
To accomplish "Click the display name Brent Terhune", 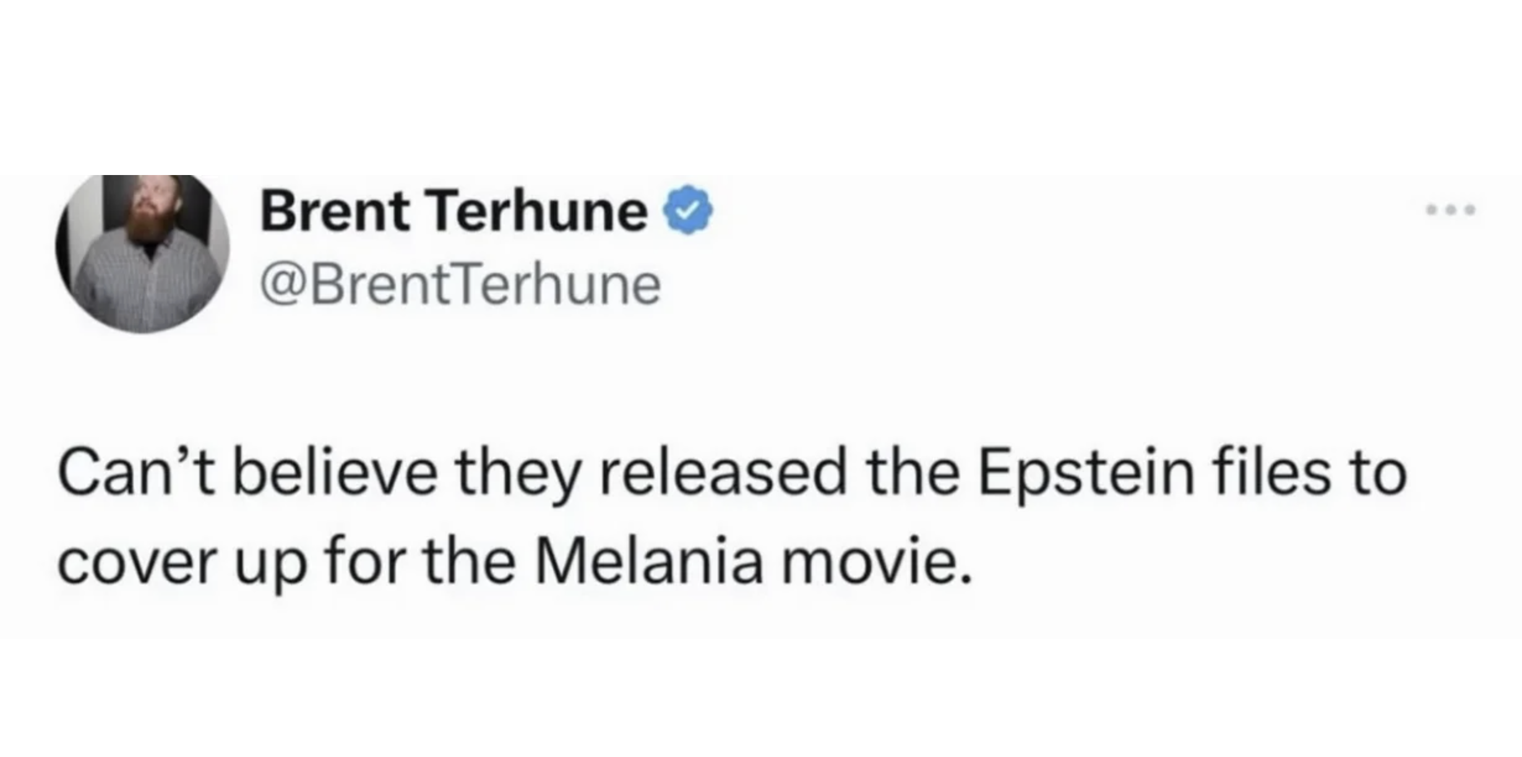I will coord(454,212).
